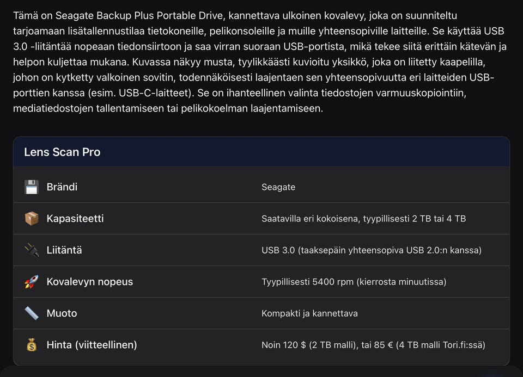The width and height of the screenshot is (523, 377).
Task: Click the money bag icon beside Hinta
Action: pos(32,345)
